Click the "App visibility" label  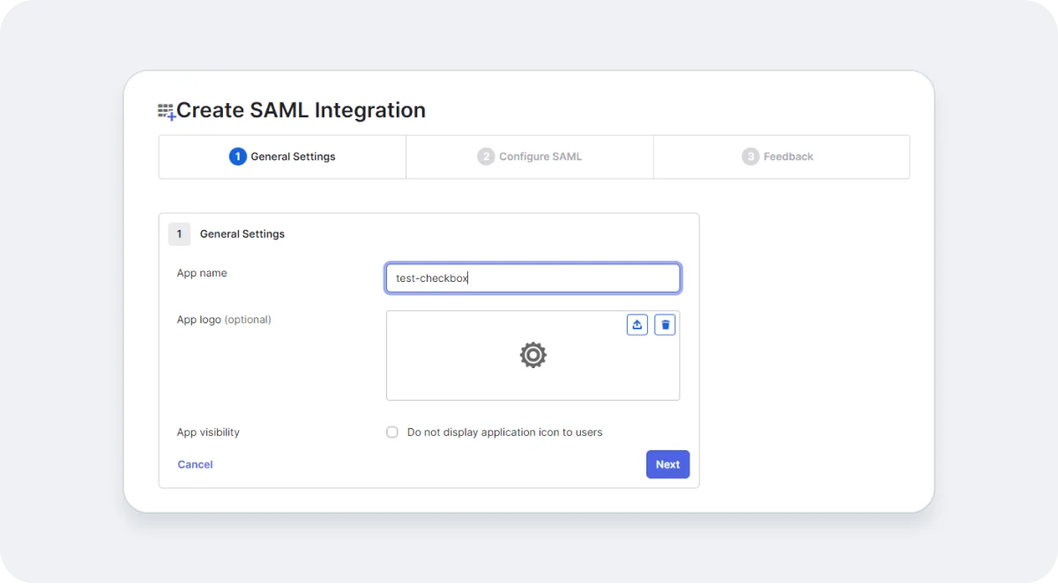[208, 432]
